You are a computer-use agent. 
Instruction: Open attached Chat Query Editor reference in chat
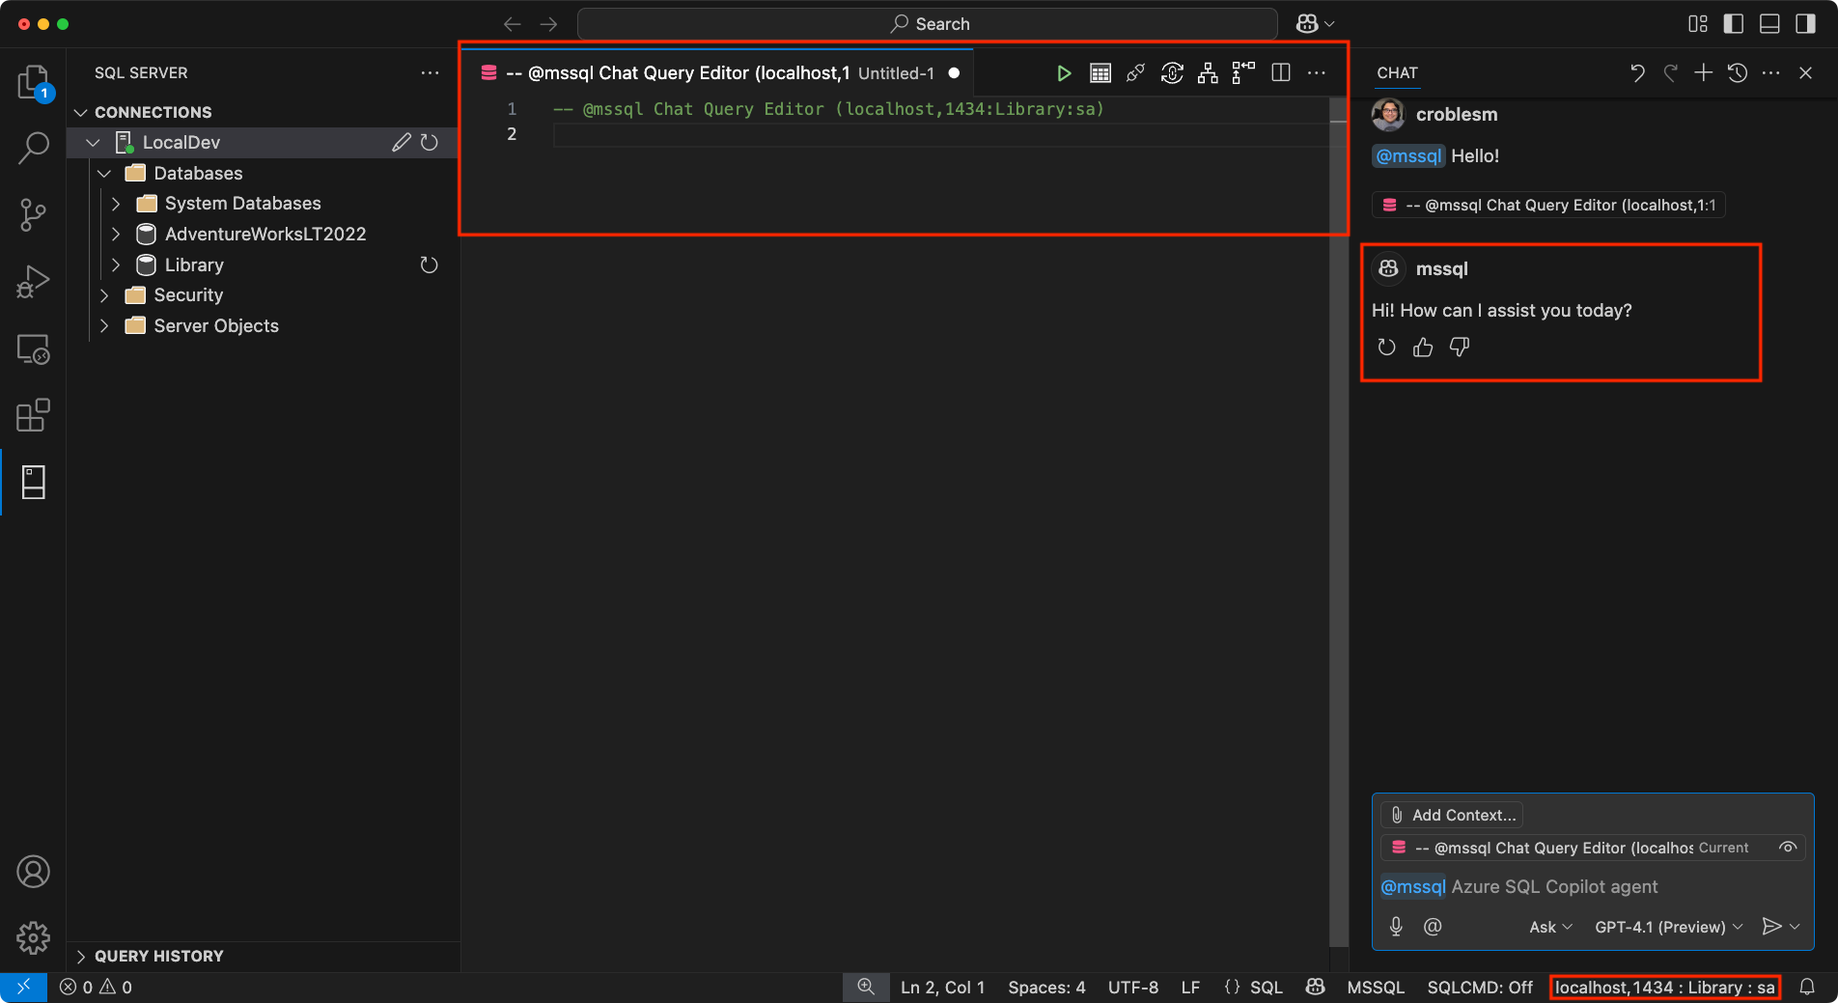pyautogui.click(x=1549, y=206)
